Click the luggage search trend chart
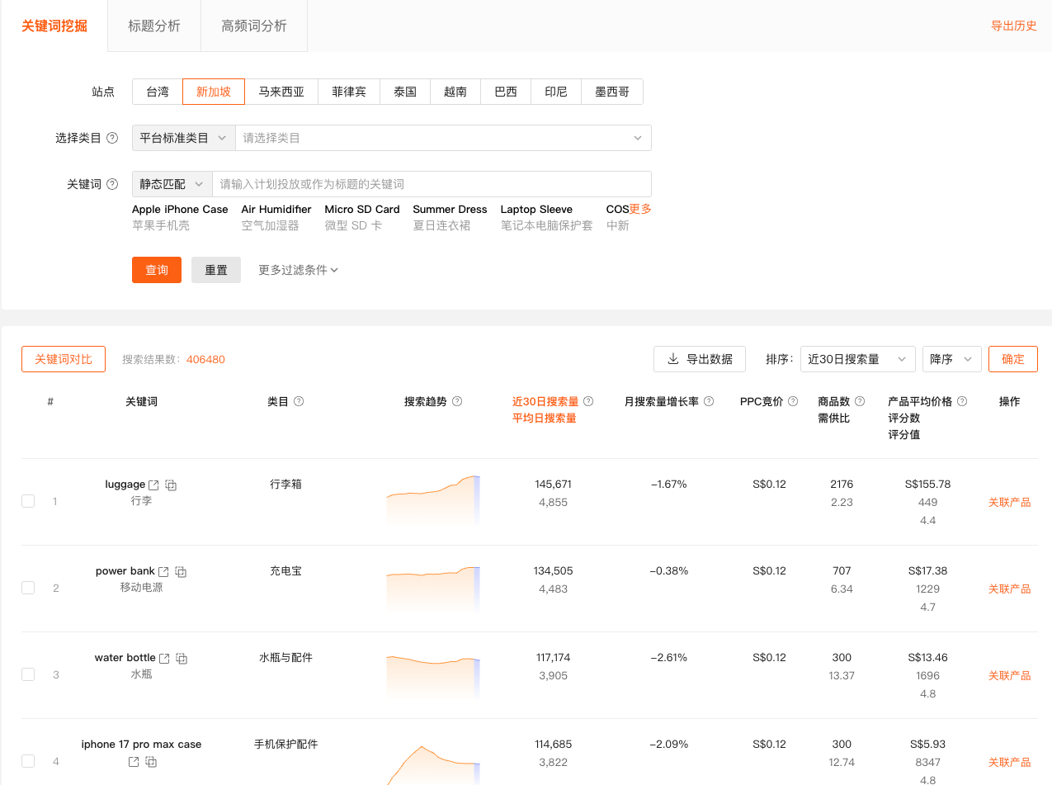The height and width of the screenshot is (785, 1052). [x=433, y=499]
